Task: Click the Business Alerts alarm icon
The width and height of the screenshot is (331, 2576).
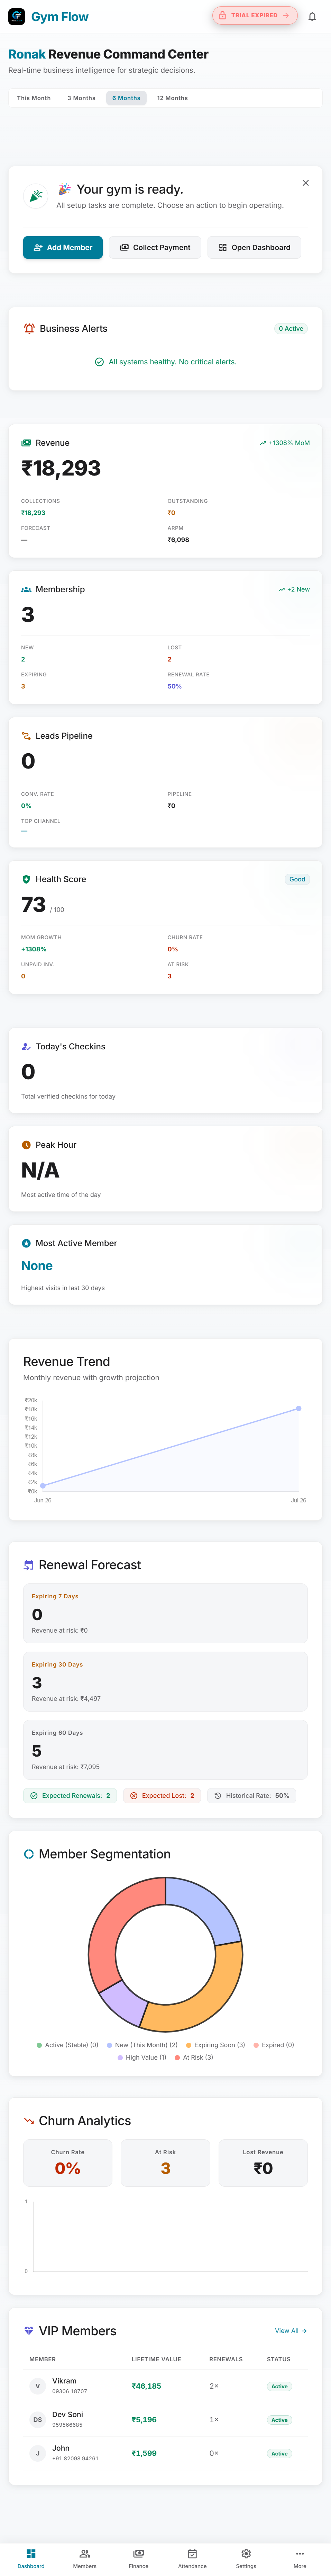Action: point(29,328)
